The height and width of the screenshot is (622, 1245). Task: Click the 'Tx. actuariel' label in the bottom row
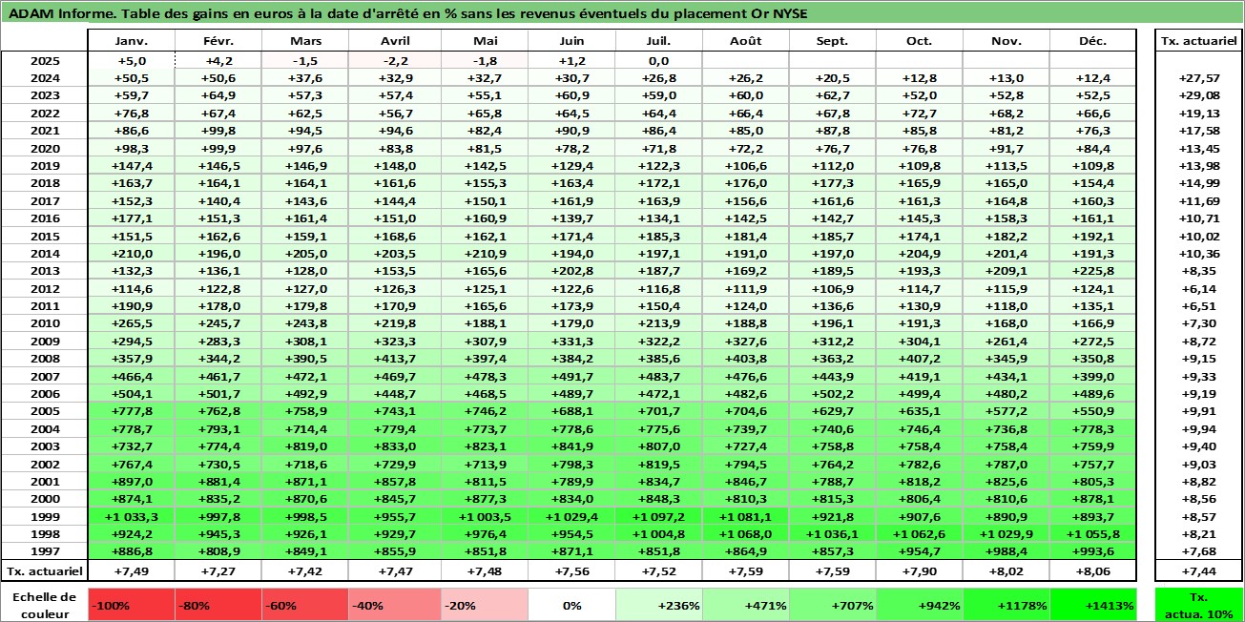coord(44,570)
